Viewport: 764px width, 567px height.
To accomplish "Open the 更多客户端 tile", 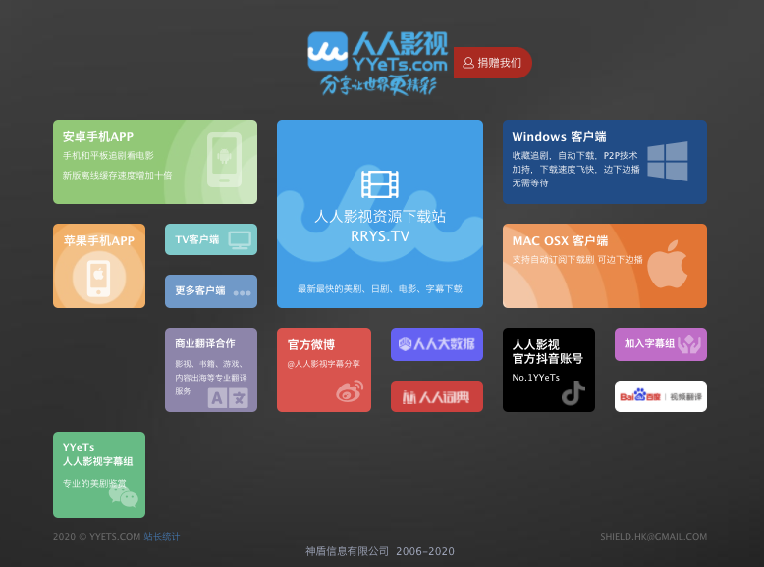I will tap(211, 291).
